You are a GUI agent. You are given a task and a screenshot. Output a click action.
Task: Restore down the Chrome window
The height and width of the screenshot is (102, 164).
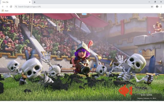(155, 2)
